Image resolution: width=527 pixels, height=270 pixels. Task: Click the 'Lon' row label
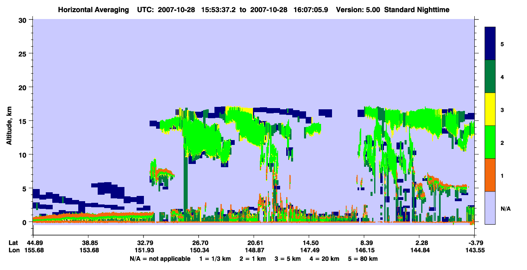14,250
